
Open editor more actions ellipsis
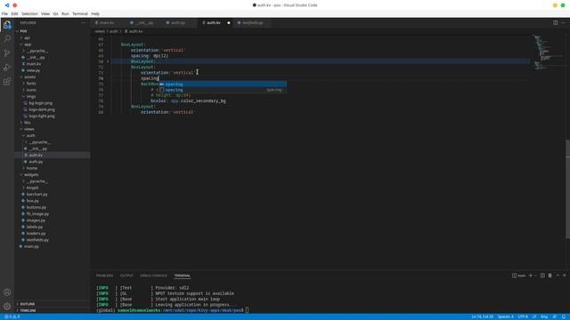pos(564,22)
